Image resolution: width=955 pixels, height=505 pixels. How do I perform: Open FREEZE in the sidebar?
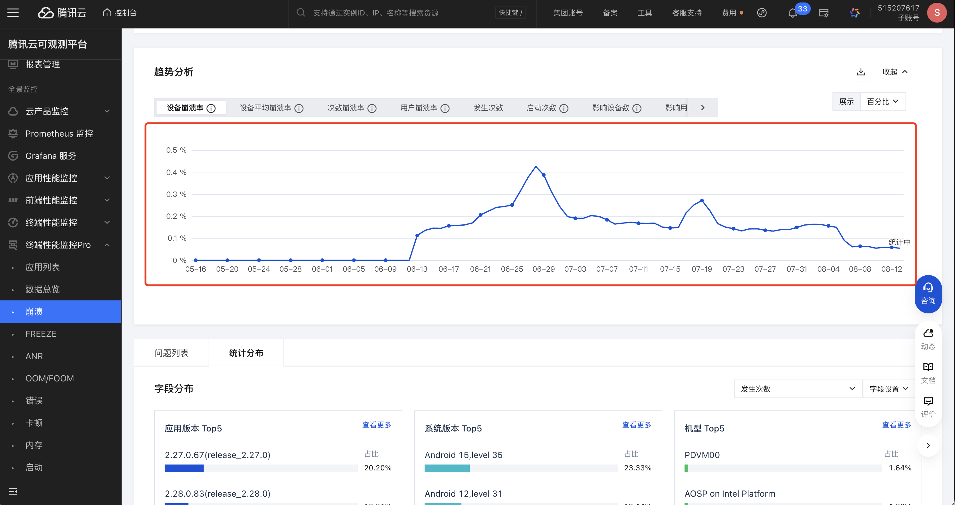coord(41,334)
